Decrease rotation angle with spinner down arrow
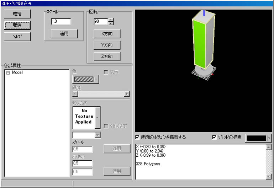Screen dimensions: 274x188 point(111,23)
